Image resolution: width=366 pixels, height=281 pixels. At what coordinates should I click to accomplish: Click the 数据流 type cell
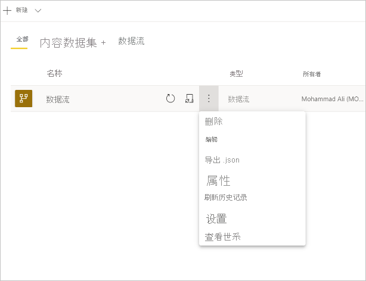click(x=238, y=99)
